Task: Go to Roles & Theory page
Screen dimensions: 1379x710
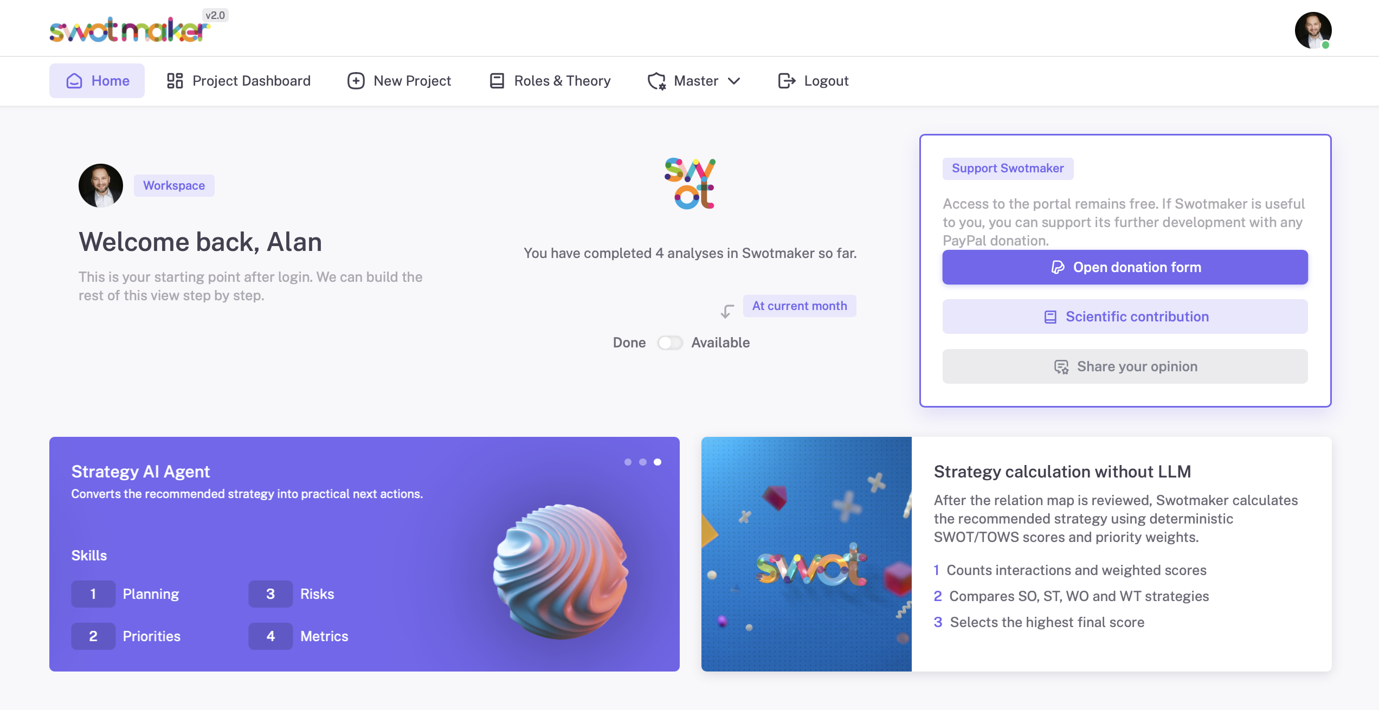Action: click(x=562, y=81)
